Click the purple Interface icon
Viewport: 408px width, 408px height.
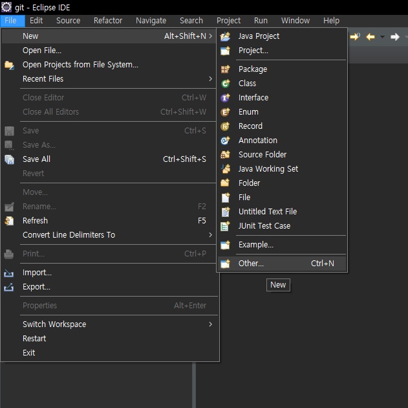pos(225,98)
